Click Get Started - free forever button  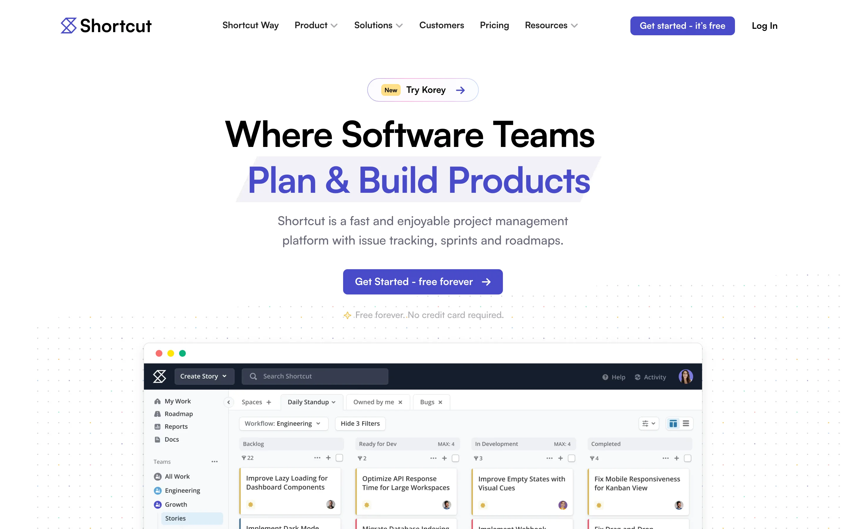point(423,282)
